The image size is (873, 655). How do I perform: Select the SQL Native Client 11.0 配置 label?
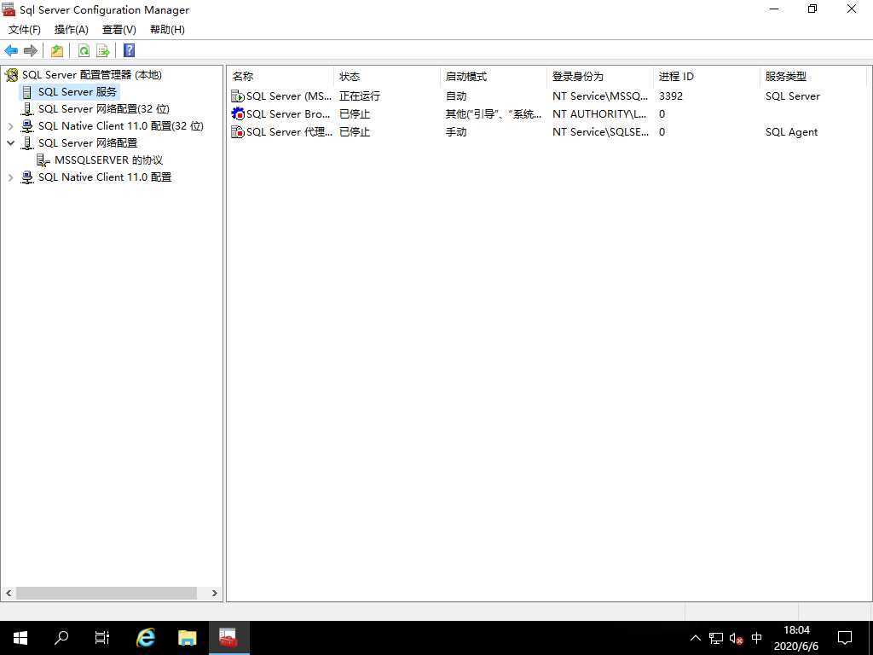click(105, 177)
